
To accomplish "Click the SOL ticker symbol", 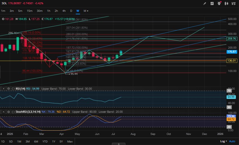I will point(4,3).
